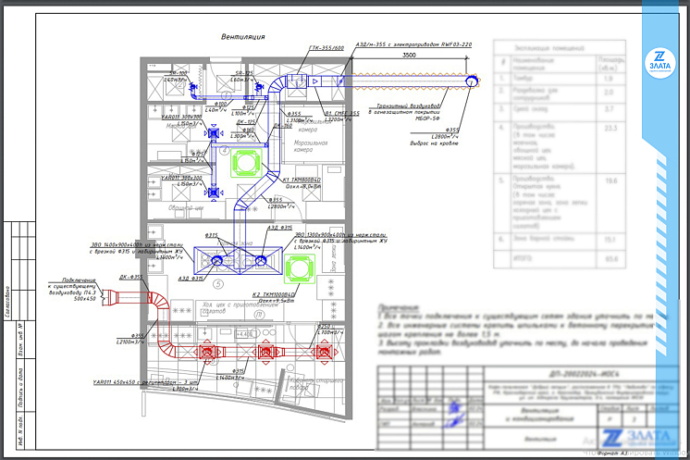Select the leftmost red ceiling diffuser
Image resolution: width=690 pixels, height=460 pixels.
click(207, 354)
